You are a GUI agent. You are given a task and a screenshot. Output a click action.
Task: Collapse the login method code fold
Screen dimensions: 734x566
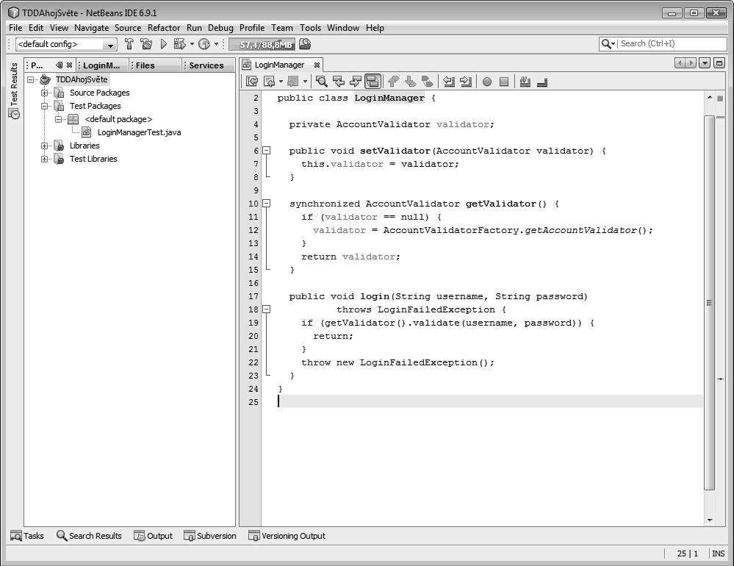click(x=267, y=309)
